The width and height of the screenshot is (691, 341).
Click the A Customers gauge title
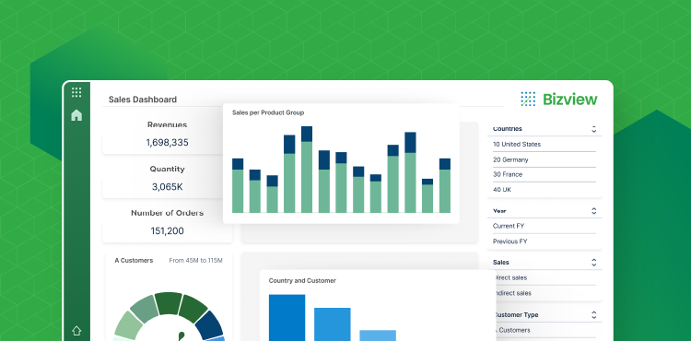134,261
